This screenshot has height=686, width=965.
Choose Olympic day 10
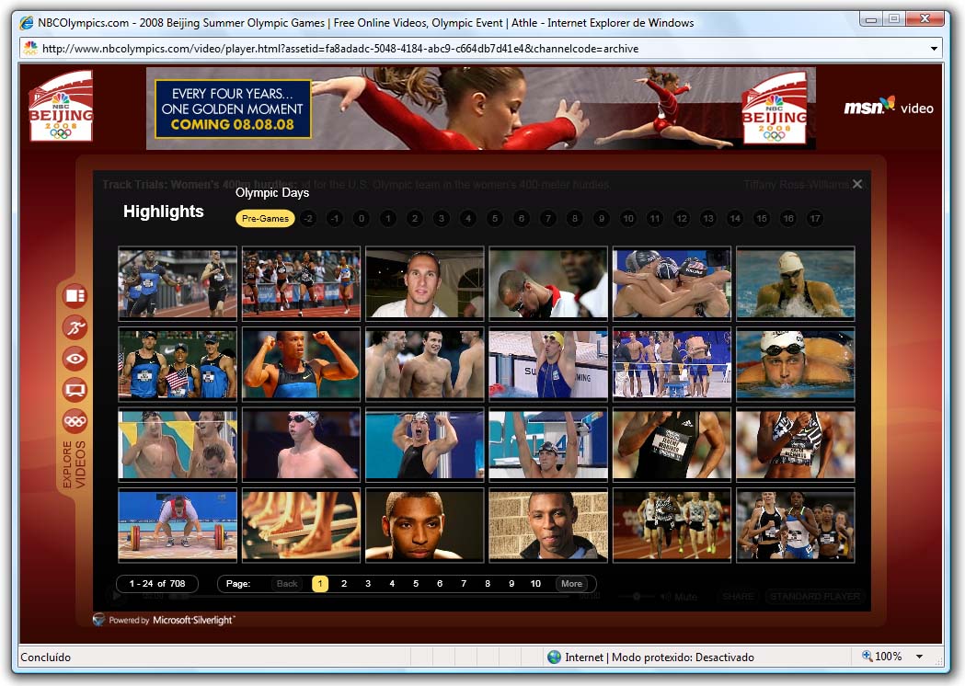[628, 219]
